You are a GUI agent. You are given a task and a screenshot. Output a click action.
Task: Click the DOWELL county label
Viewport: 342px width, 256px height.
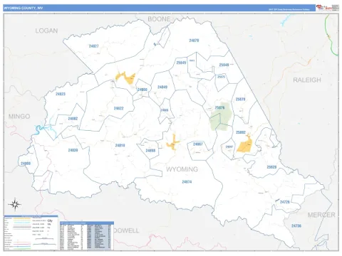[x=127, y=230]
